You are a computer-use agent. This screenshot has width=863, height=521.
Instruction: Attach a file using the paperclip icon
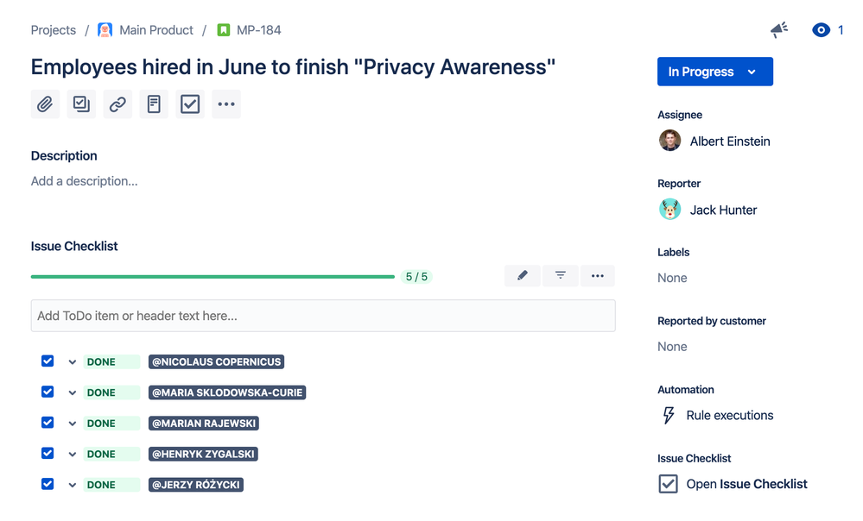click(x=44, y=104)
